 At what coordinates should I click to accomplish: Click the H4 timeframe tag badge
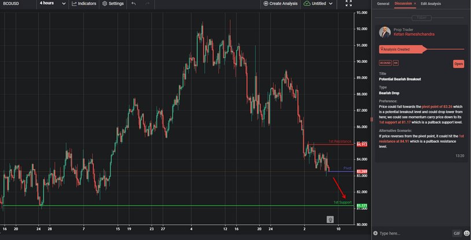click(396, 63)
